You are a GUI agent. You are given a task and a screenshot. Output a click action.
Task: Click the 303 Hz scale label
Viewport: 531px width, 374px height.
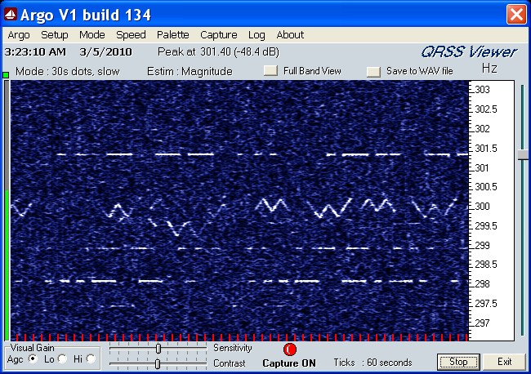pyautogui.click(x=482, y=90)
